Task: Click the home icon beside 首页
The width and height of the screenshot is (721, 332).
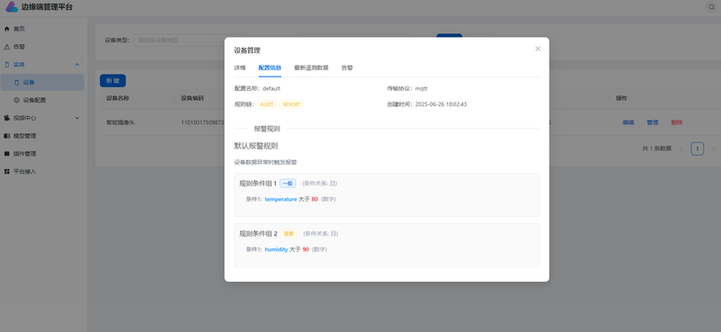Action: (x=6, y=29)
